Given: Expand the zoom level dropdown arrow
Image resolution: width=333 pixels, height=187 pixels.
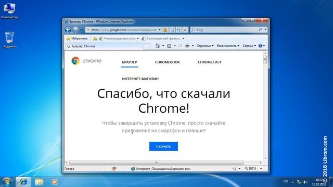Looking at the screenshot, I should click(261, 168).
